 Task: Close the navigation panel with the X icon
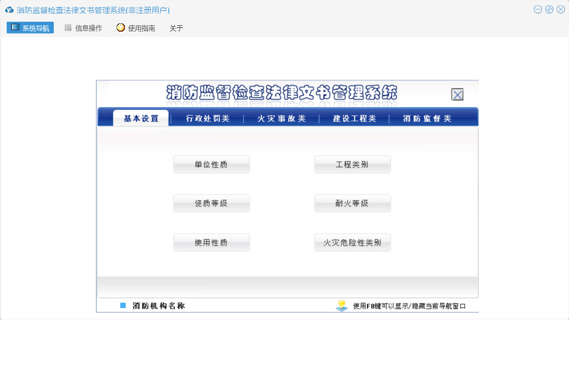(x=457, y=95)
